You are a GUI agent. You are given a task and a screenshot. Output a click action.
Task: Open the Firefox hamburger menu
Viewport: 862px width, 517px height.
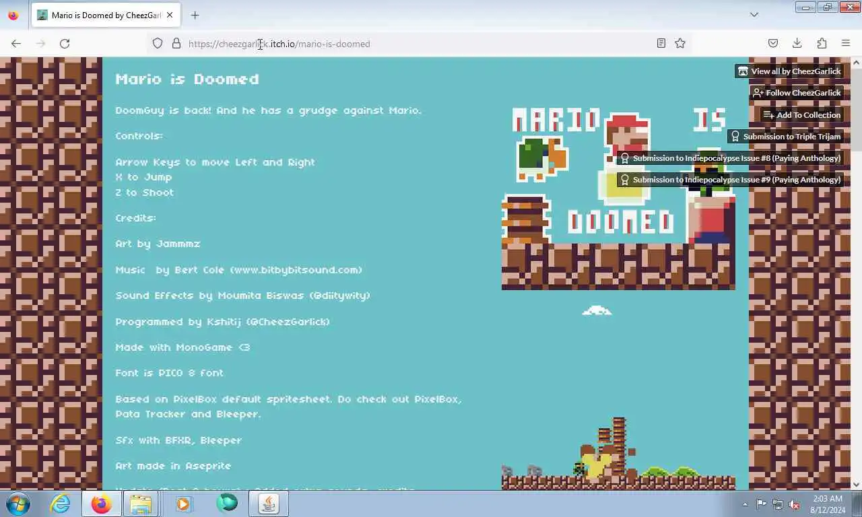(846, 43)
